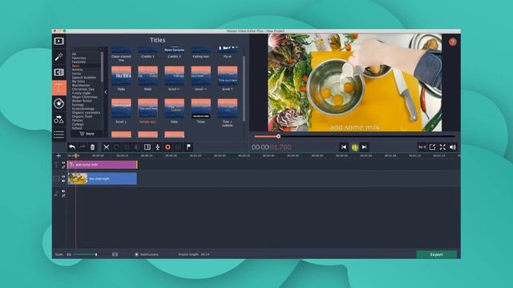Toggle the audio track link icon
Viewport: 513px width, 288px height.
pyautogui.click(x=63, y=195)
